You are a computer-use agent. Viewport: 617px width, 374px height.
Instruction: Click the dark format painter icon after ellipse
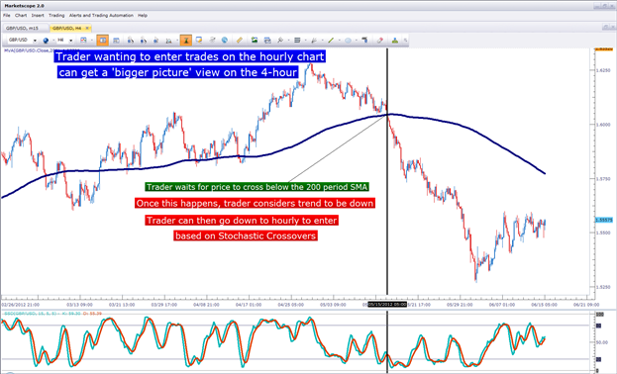tap(364, 41)
